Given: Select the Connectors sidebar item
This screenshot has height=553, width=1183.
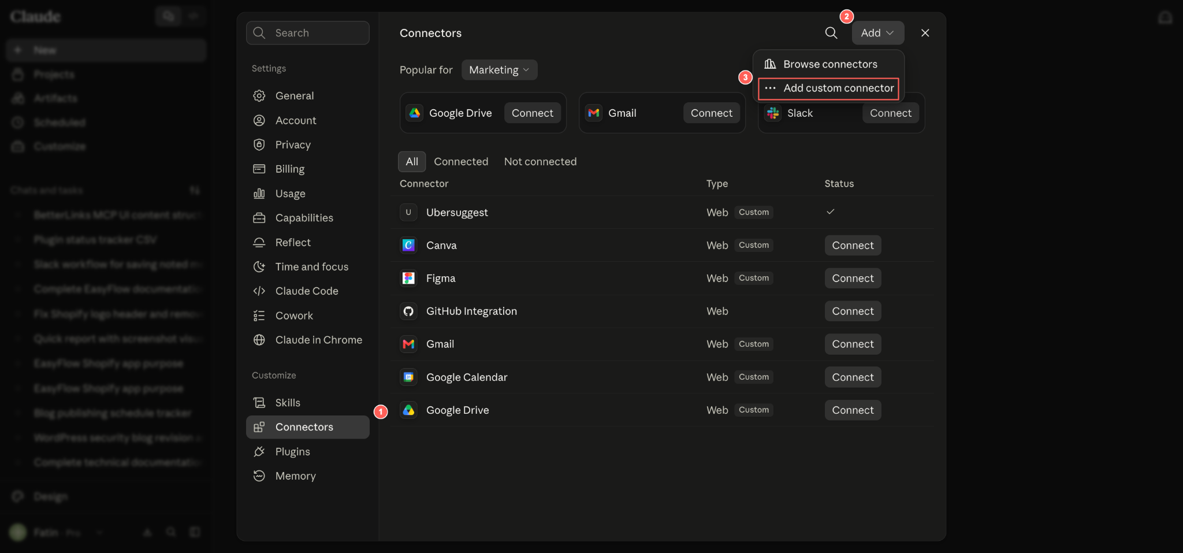Looking at the screenshot, I should (307, 427).
